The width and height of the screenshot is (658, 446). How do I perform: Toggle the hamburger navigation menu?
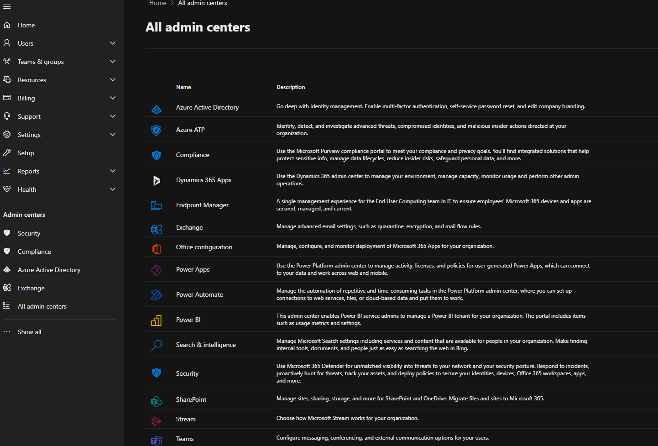pyautogui.click(x=7, y=6)
